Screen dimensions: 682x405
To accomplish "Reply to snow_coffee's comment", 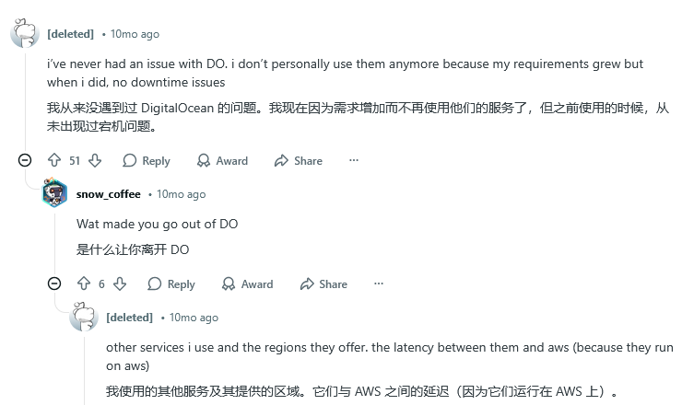I will [x=170, y=284].
